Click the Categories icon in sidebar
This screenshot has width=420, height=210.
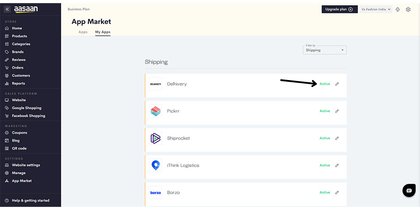tap(7, 44)
